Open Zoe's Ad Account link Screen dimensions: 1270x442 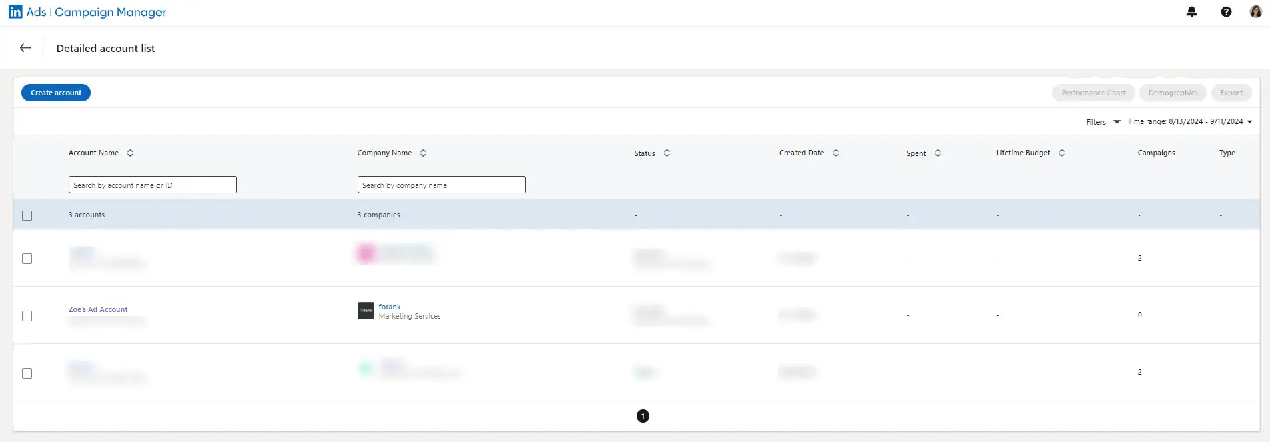click(98, 309)
